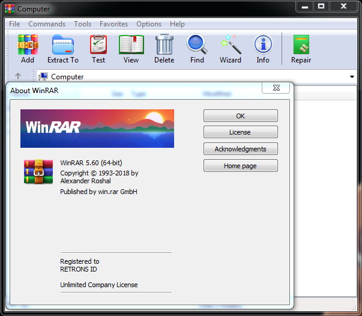Click the Wizard magic wand icon
Screen dimensions: 362x316
(231, 44)
